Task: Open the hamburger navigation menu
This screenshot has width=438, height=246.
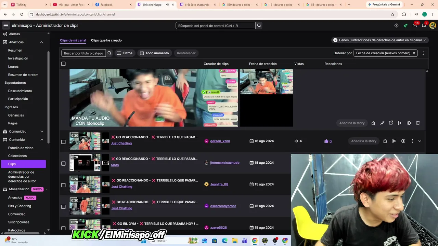Action: 6,26
